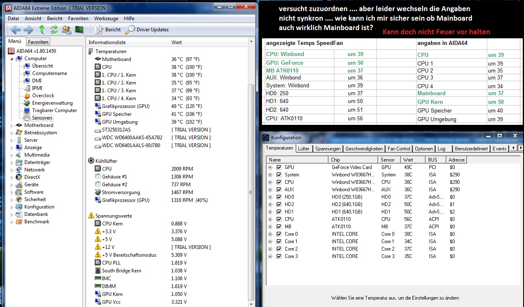Toggle the Core 0 checkbox

tap(279, 234)
